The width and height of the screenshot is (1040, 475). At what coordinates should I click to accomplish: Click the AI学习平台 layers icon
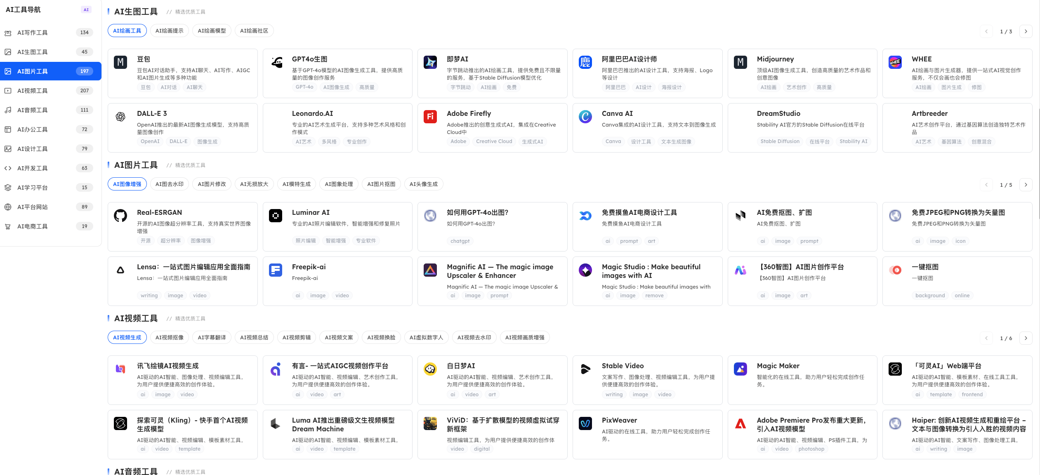click(x=8, y=188)
